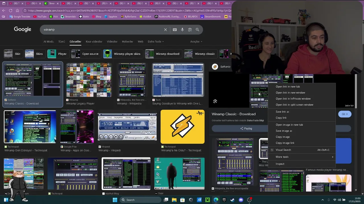The height and width of the screenshot is (204, 364).
Task: Click the Lens icon on preview image
Action: 215,101
